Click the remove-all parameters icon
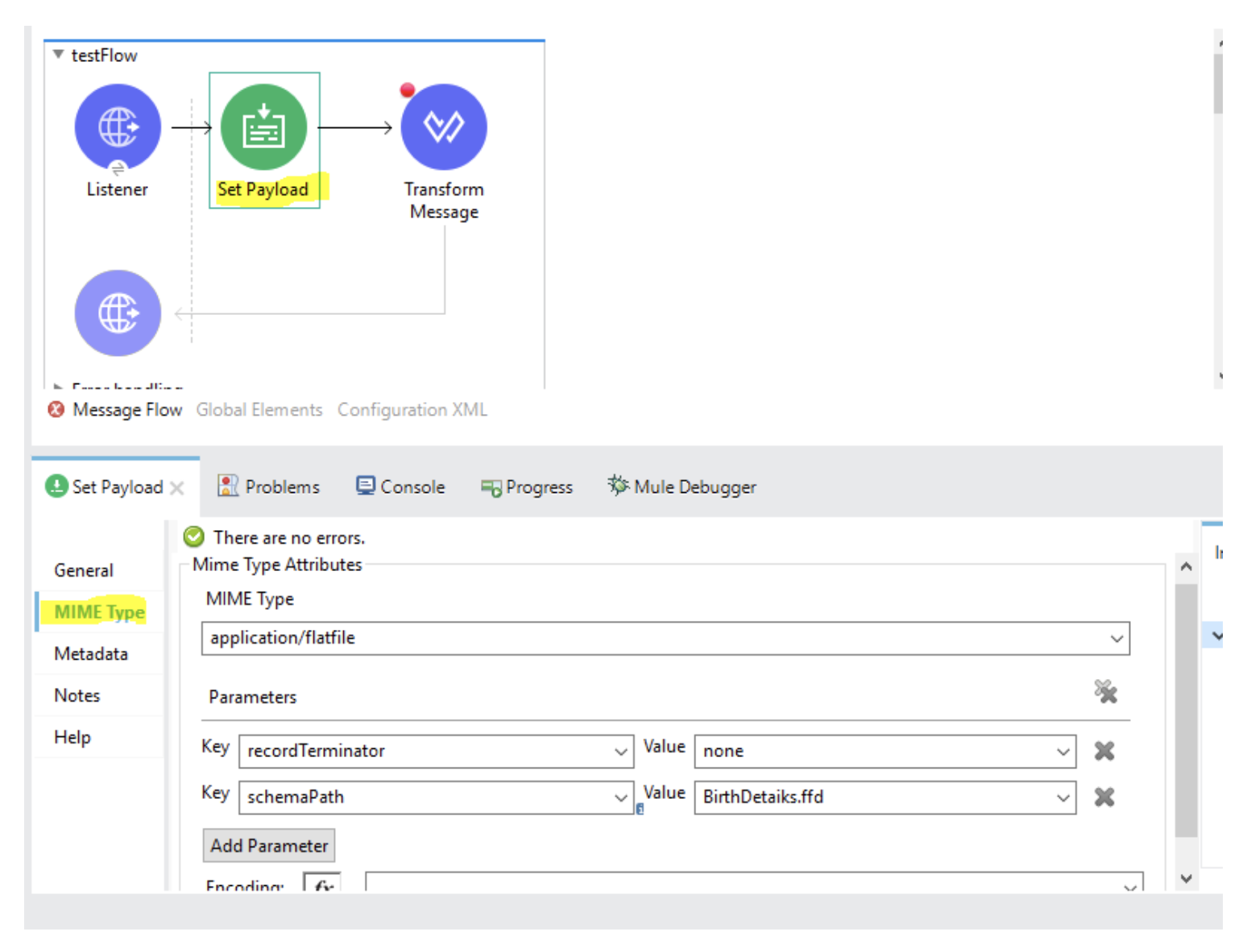This screenshot has width=1247, height=944. (1105, 691)
